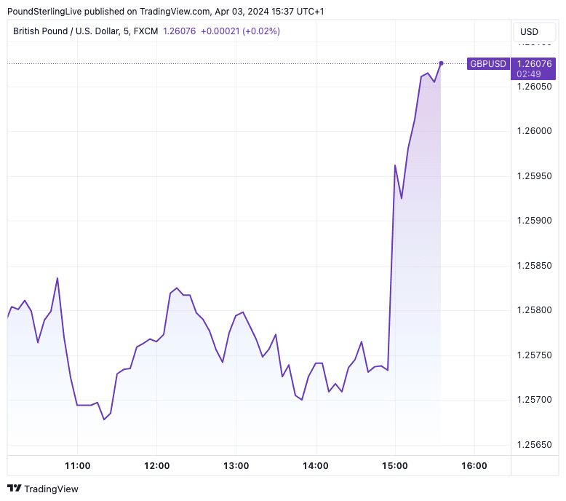Viewport: 566px width, 501px height.
Task: Click the 1.25900 price axis label
Action: [535, 221]
